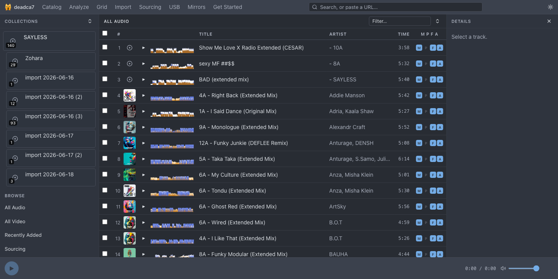Click the F badge on 5A - Taka Taka row
The height and width of the screenshot is (279, 558).
433,159
